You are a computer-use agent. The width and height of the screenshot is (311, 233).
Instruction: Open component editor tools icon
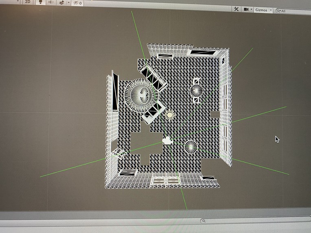click(236, 9)
